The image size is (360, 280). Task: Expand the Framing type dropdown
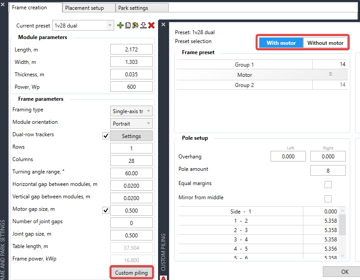(x=131, y=111)
